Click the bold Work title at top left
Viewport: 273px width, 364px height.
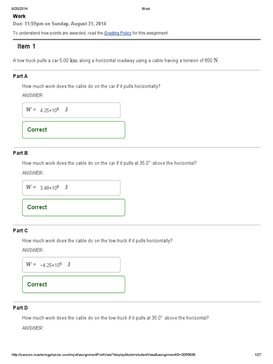tap(19, 16)
